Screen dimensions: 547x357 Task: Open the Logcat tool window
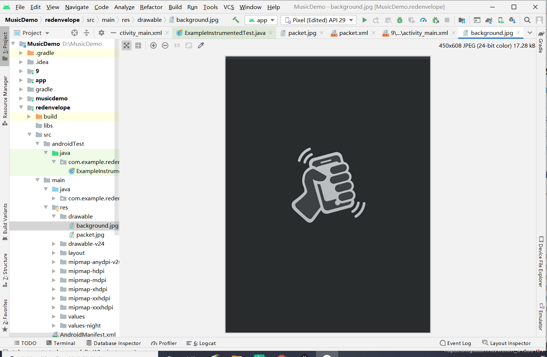(201, 343)
